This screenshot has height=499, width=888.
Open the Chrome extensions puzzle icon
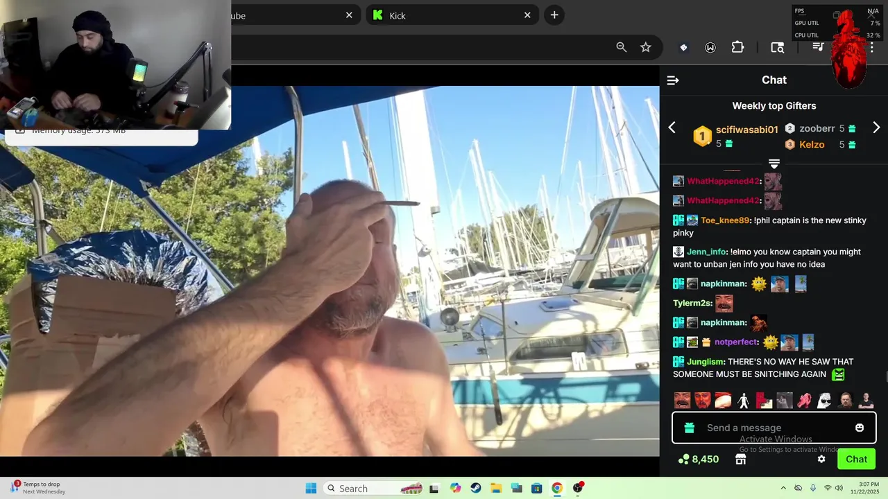pos(737,47)
